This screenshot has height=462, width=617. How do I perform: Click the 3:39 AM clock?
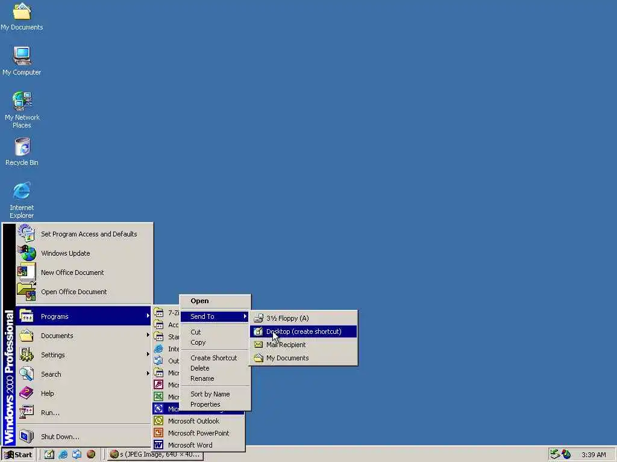tap(594, 455)
